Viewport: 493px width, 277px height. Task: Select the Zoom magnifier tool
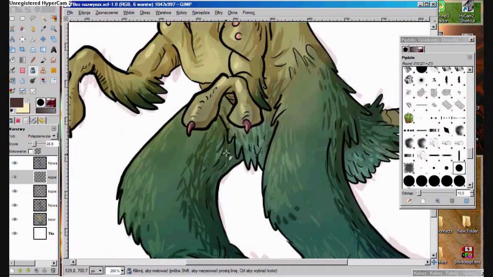54,29
